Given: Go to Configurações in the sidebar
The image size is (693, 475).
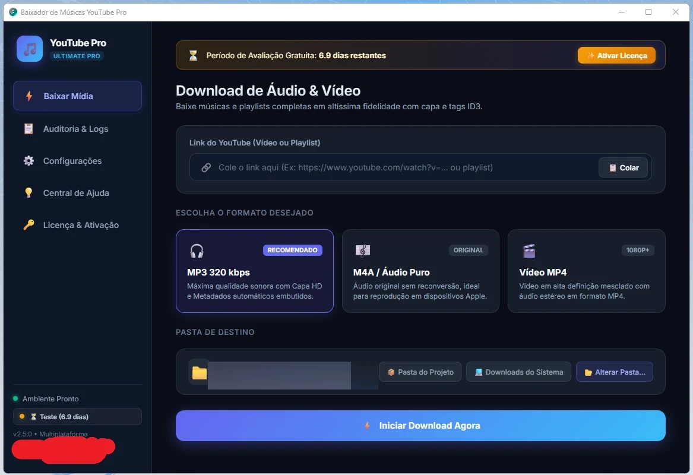Looking at the screenshot, I should (x=77, y=161).
